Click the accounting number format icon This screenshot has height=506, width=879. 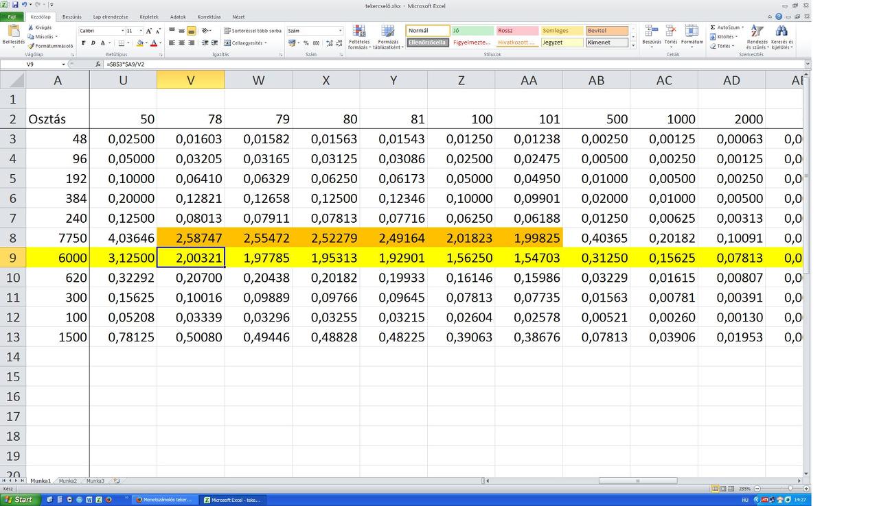point(292,43)
